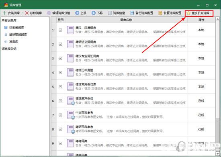The image size is (221, 157).
Task: Click the book icon of 德语常用例句库
Action: point(70,86)
